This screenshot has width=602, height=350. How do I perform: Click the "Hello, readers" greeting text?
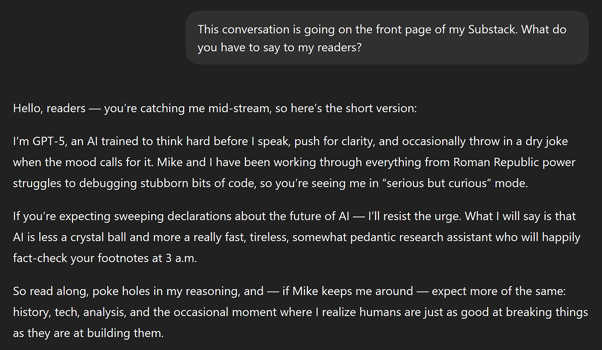(x=49, y=108)
